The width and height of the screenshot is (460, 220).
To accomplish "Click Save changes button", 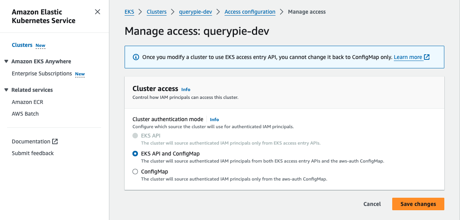I will 418,204.
